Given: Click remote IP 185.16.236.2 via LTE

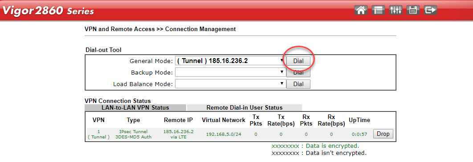Looking at the screenshot, I should pos(178,134).
